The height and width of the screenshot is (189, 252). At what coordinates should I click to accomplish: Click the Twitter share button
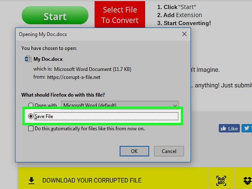point(247,128)
